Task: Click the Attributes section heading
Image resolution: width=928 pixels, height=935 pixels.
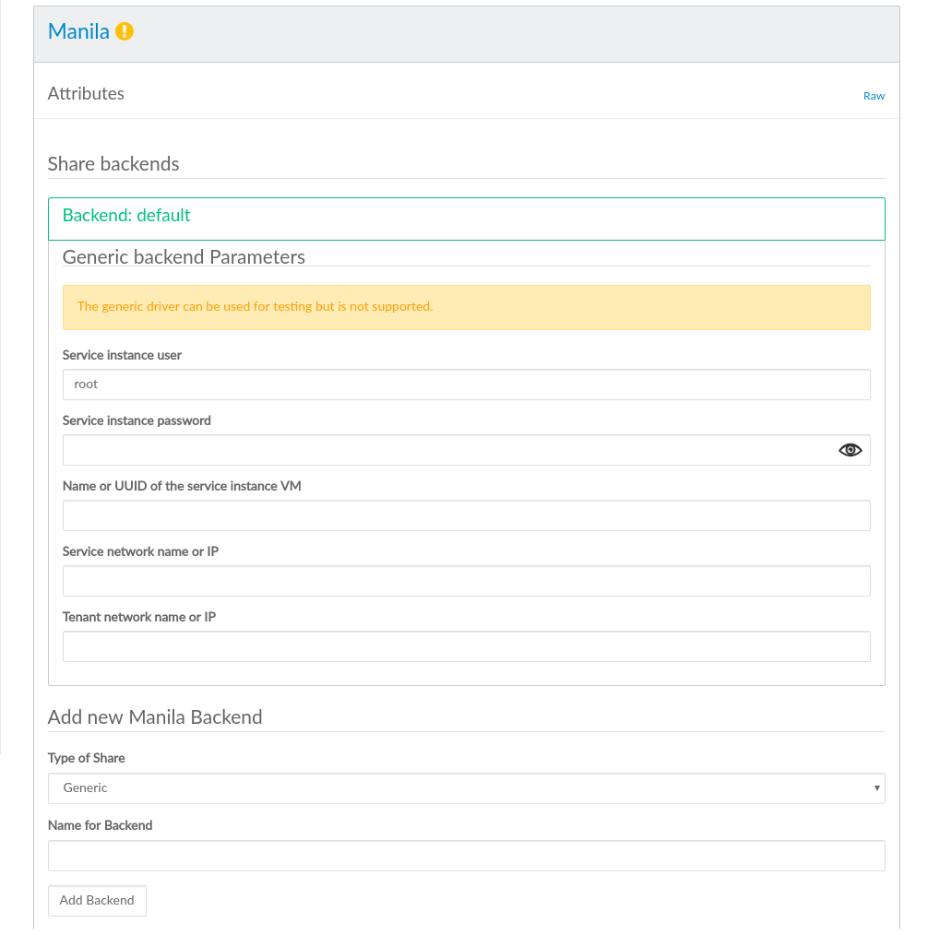Action: [x=86, y=94]
